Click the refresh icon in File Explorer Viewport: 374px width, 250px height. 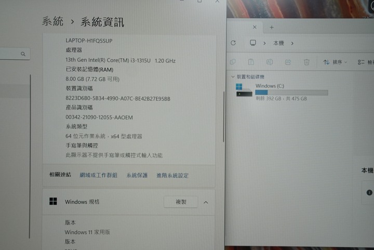tap(233, 43)
